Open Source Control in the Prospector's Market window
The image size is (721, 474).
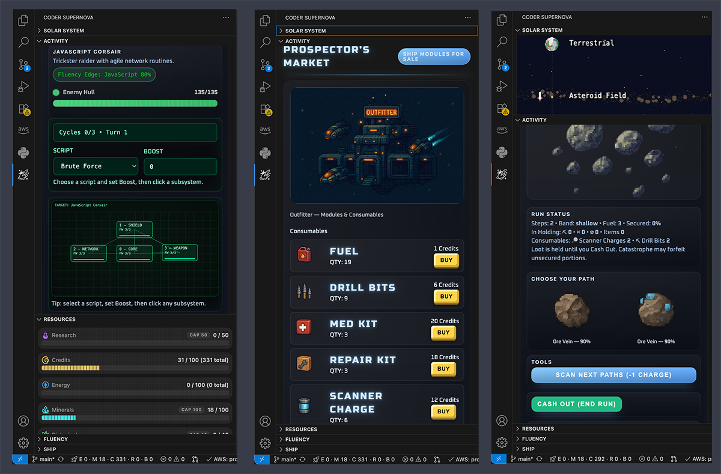coord(265,65)
